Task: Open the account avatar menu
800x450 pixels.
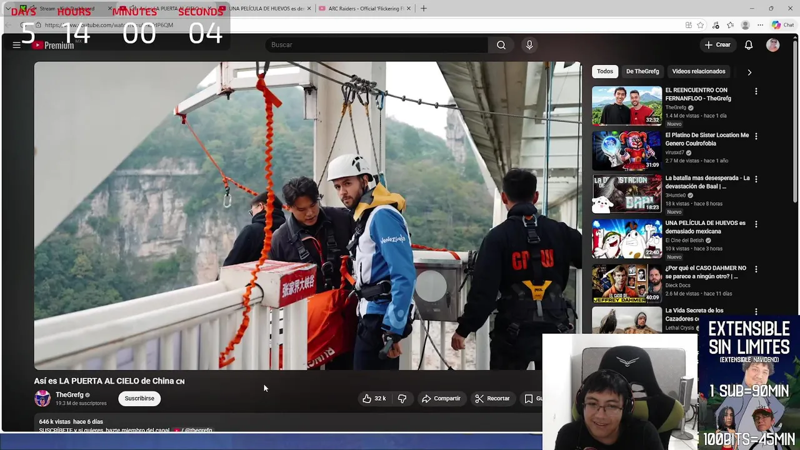Action: coord(773,45)
